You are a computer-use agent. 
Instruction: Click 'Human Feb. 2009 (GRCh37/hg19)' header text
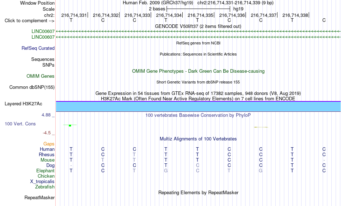click(x=158, y=3)
